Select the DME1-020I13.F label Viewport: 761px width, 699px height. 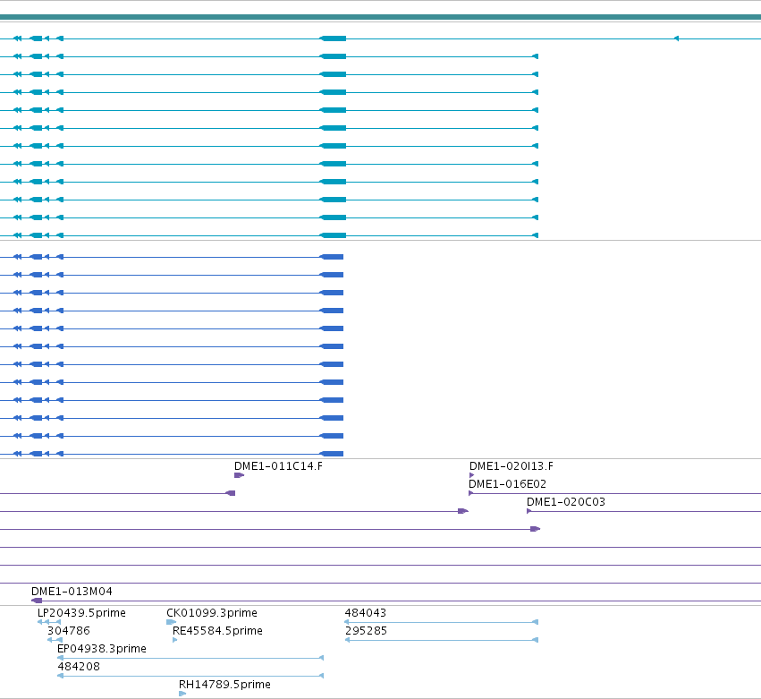coord(511,466)
